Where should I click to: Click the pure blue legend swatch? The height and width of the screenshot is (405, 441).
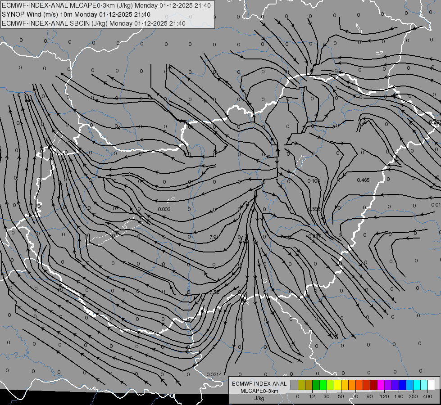(403, 385)
